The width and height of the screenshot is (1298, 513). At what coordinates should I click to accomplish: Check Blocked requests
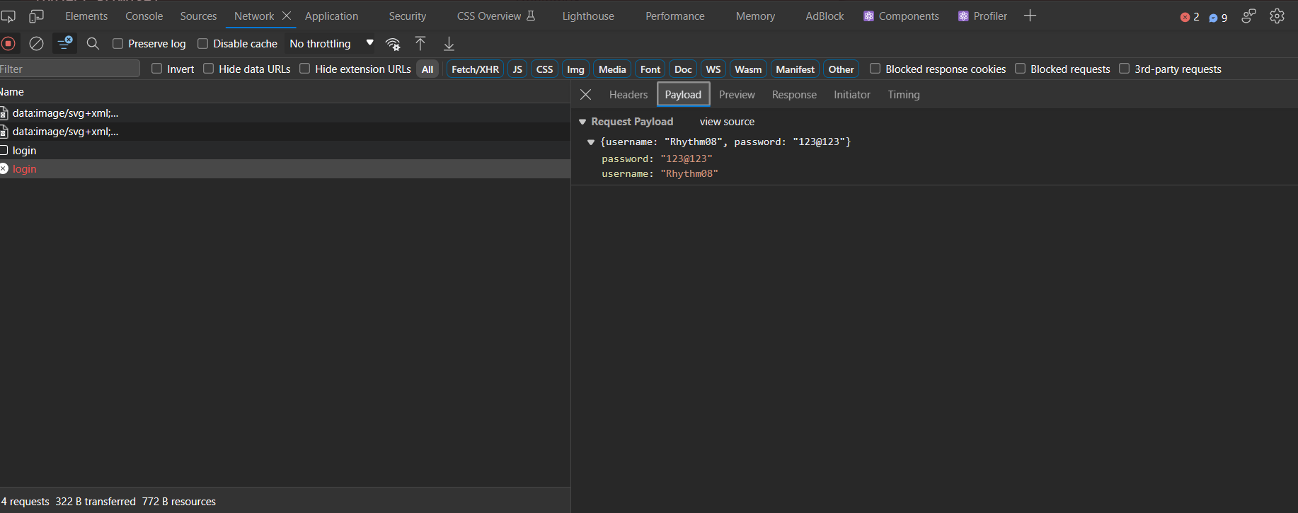(x=1021, y=69)
